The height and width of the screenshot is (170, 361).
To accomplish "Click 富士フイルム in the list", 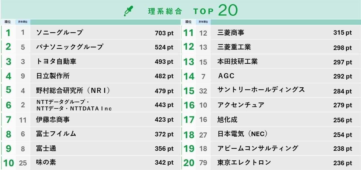I will click(56, 134).
